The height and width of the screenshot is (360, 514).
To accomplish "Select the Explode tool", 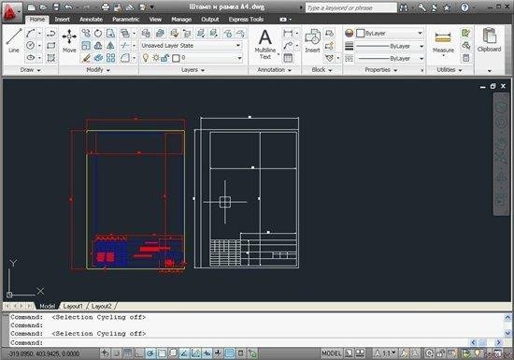I will pyautogui.click(x=98, y=58).
